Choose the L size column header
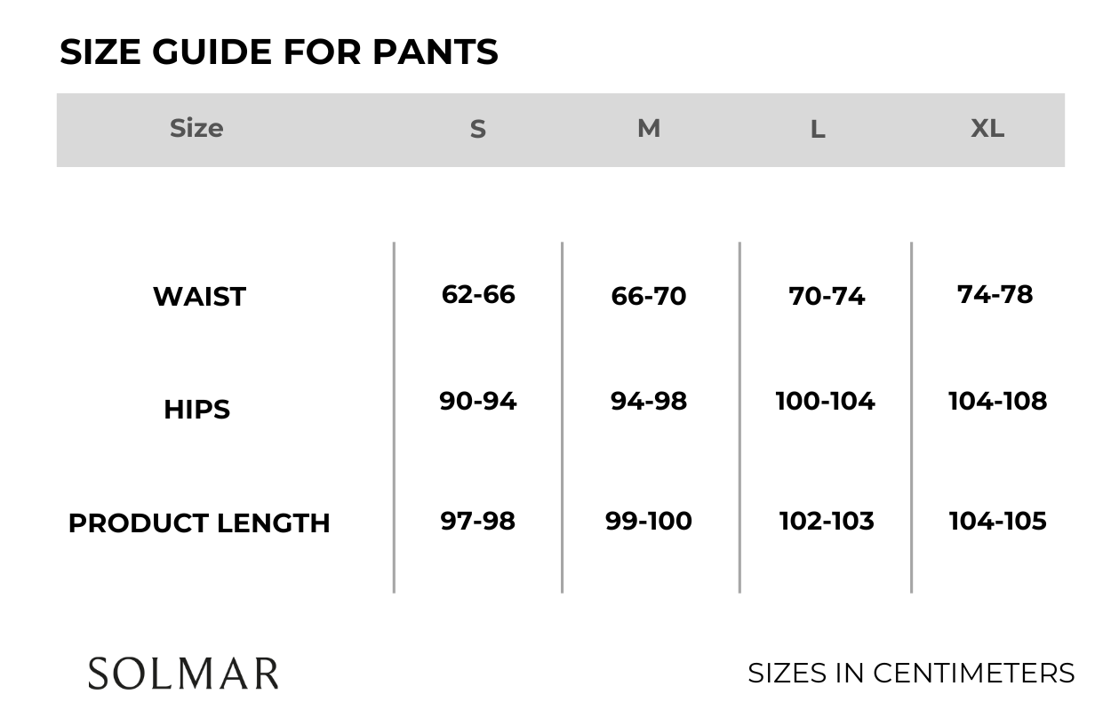This screenshot has width=1111, height=726. point(818,130)
